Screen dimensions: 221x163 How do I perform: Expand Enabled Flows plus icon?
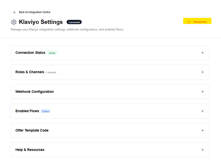(202, 111)
